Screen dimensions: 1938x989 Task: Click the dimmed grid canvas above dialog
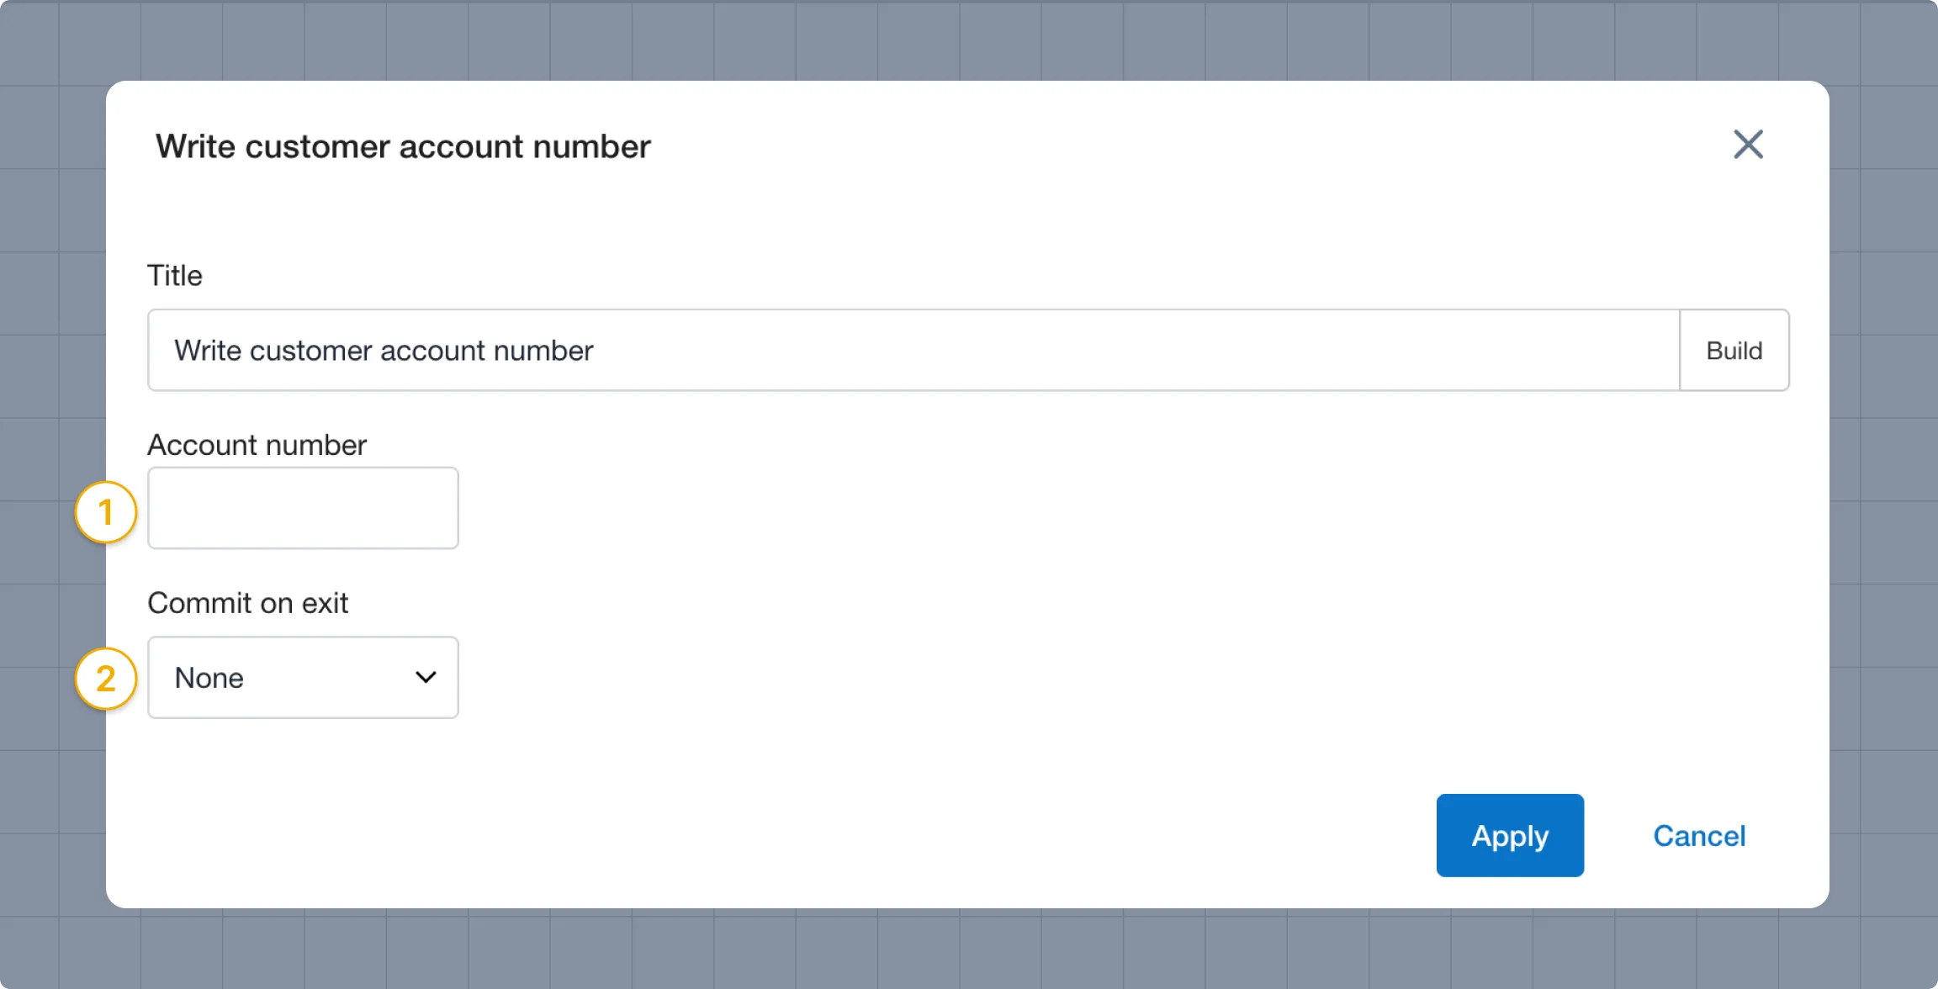[967, 40]
